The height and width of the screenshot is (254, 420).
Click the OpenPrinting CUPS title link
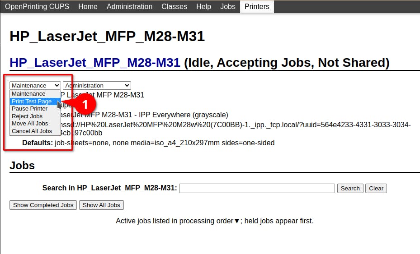click(37, 6)
